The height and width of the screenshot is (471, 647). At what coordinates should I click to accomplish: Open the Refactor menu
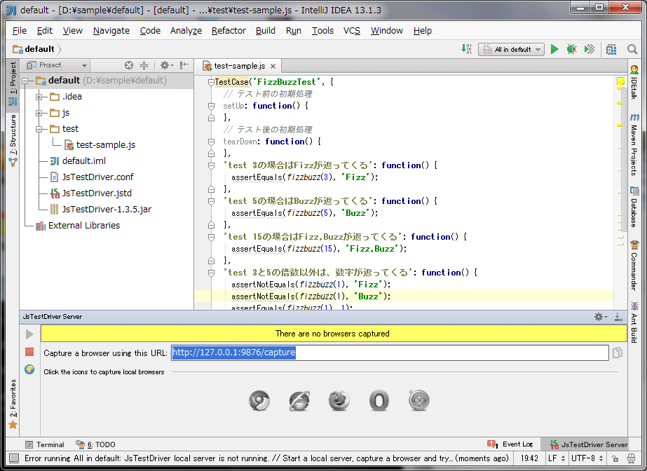click(229, 31)
